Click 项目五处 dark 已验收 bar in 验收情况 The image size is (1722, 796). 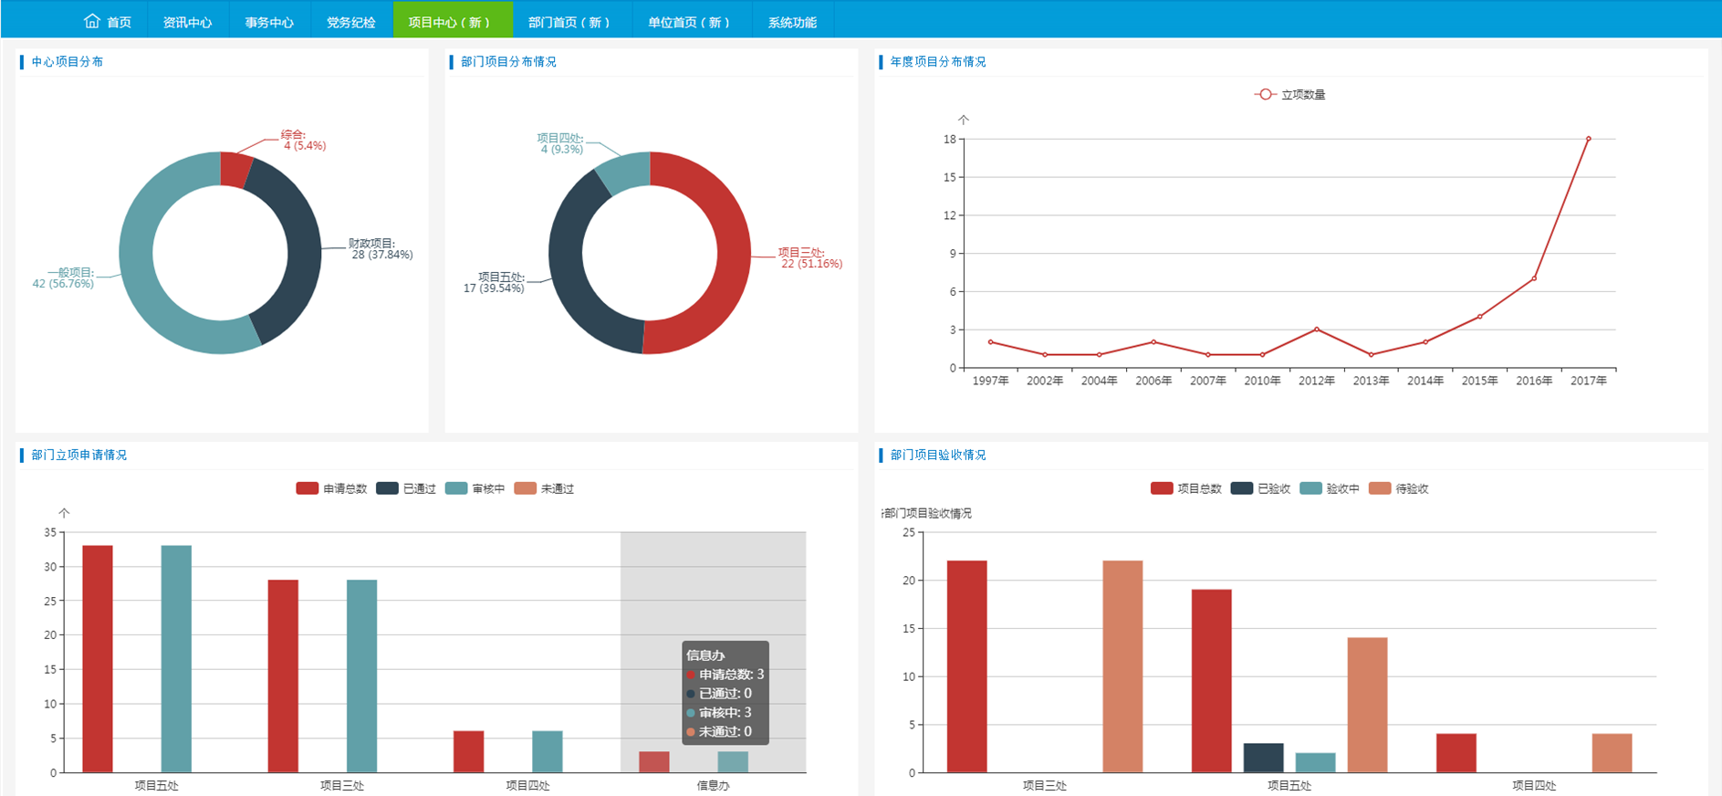1263,758
